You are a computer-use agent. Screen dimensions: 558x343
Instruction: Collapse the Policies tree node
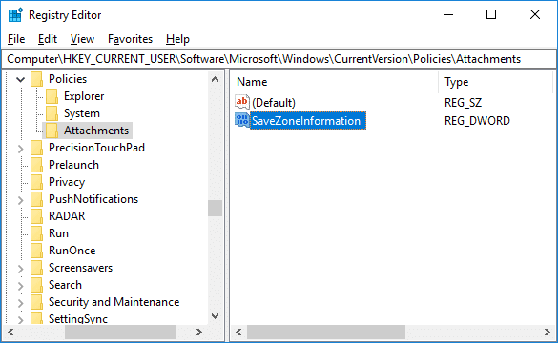point(21,79)
